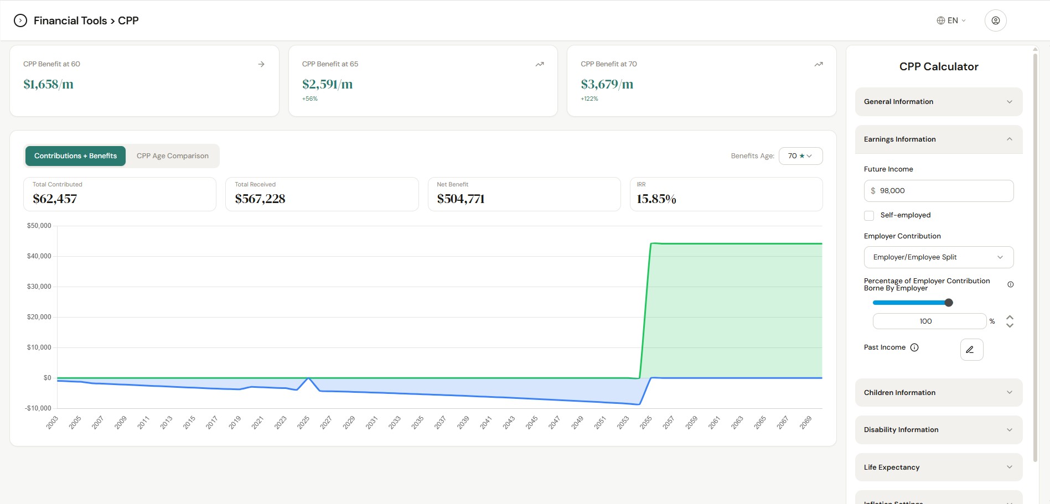Click the info icon beside Percentage of Employer Contribution
The width and height of the screenshot is (1050, 504).
(1010, 284)
